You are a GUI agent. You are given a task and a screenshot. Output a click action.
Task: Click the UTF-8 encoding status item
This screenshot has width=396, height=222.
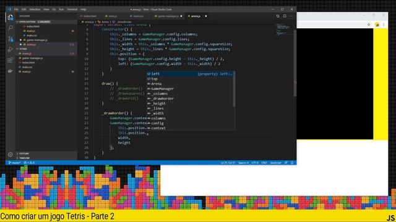255,163
